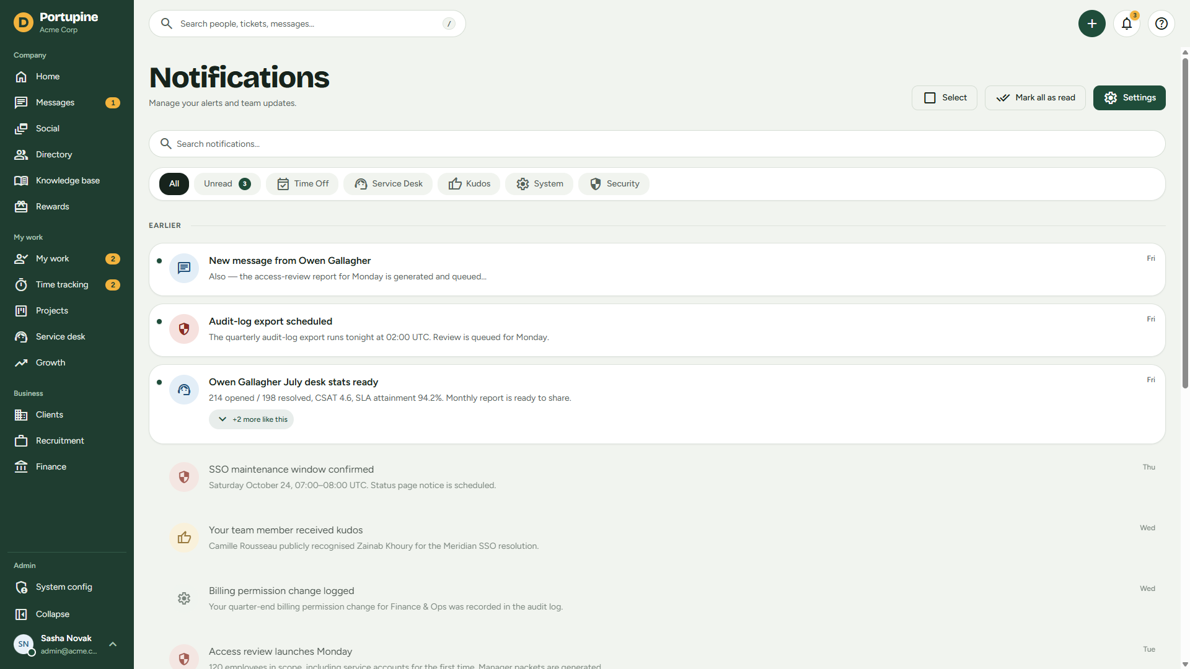Open Recruitment in the sidebar
Screen dimensions: 1190x669
67,441
